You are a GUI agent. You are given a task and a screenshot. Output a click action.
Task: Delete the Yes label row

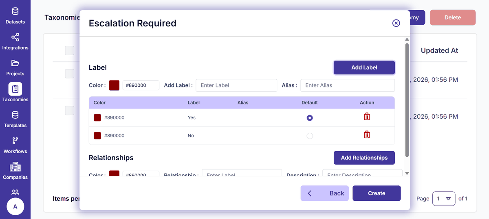(x=367, y=117)
